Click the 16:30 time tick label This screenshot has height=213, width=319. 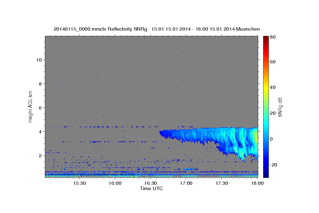click(x=151, y=183)
